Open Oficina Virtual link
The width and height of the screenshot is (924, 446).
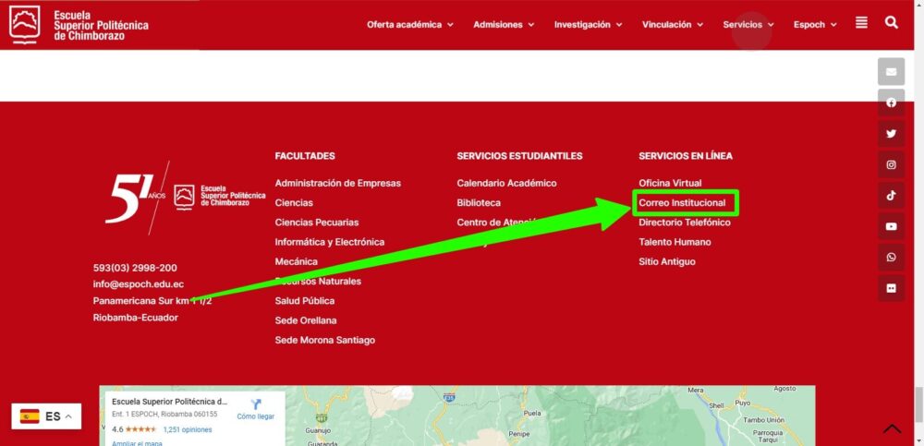pyautogui.click(x=670, y=183)
